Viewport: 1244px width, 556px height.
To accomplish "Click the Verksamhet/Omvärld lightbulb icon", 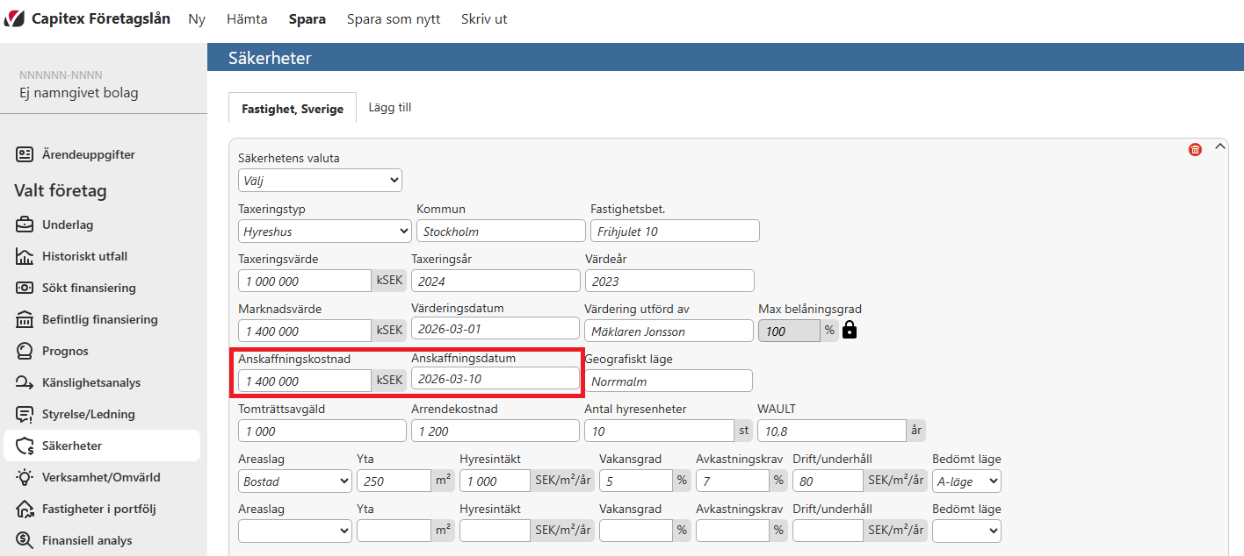I will [25, 477].
